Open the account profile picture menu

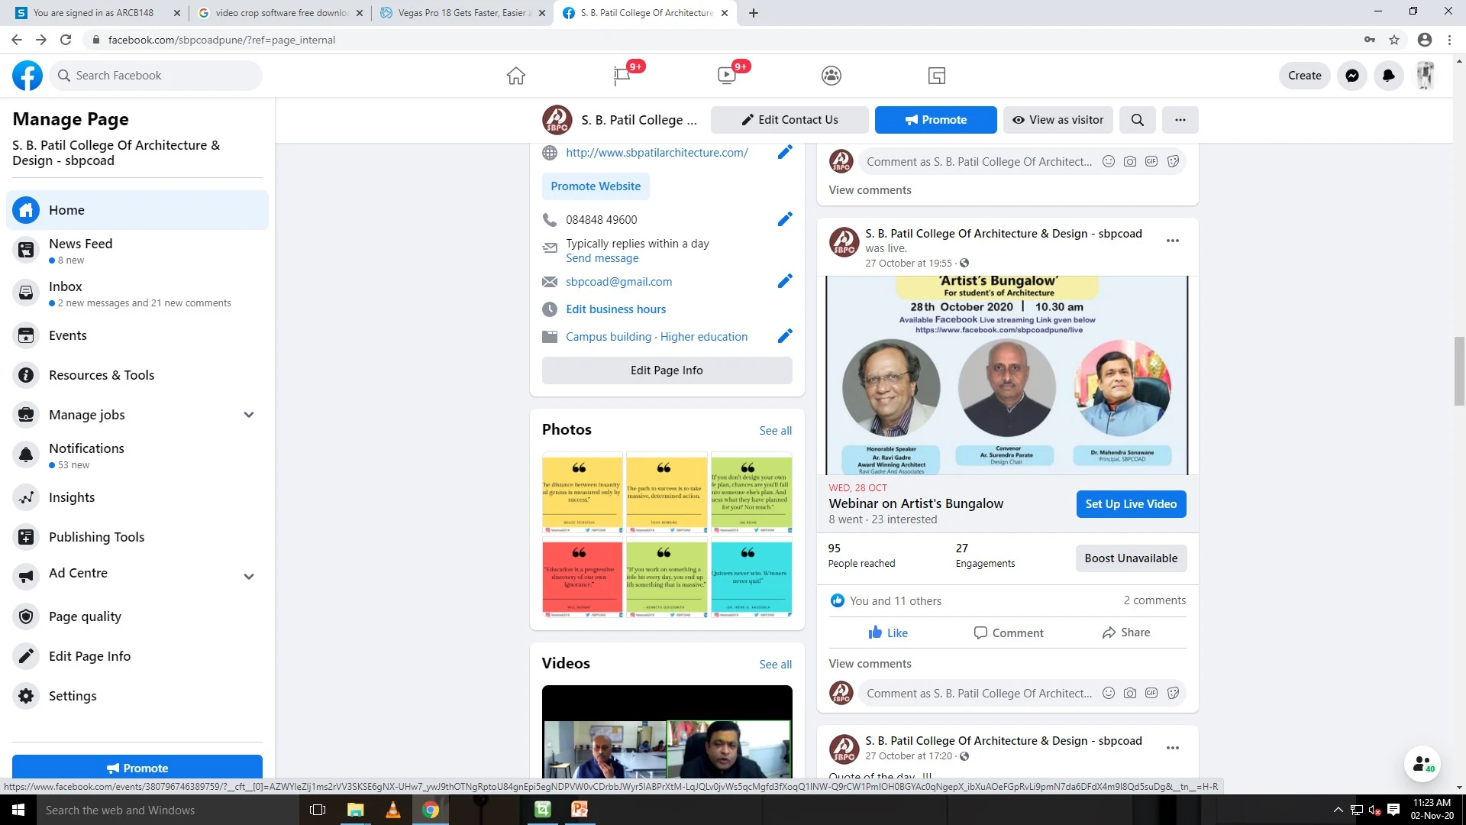coord(1426,76)
